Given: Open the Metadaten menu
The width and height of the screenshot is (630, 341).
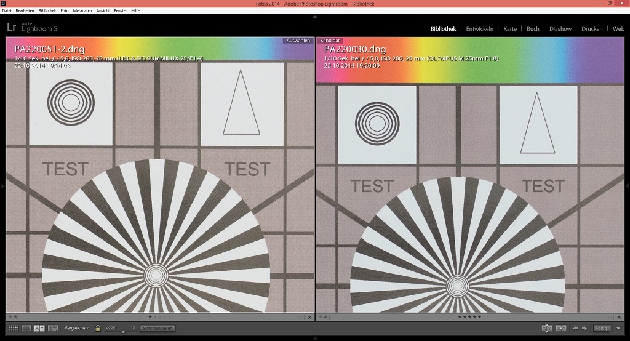Looking at the screenshot, I should [x=82, y=11].
